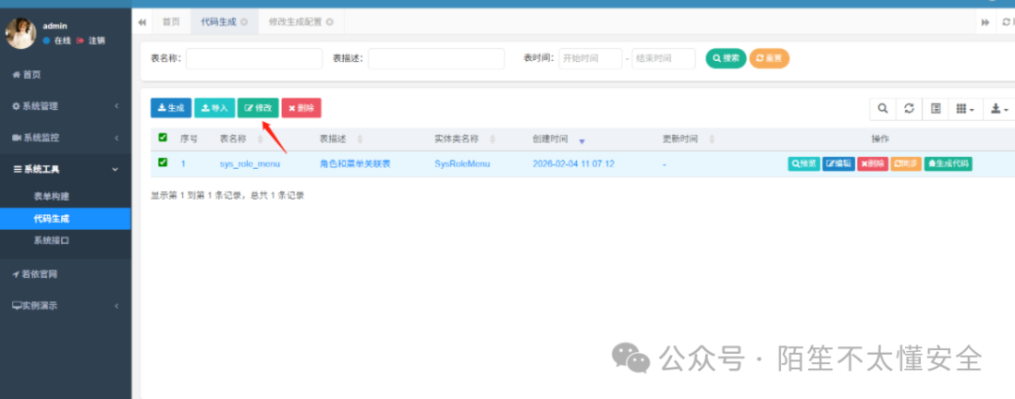Open the export download dropdown
This screenshot has width=1015, height=399.
click(999, 109)
